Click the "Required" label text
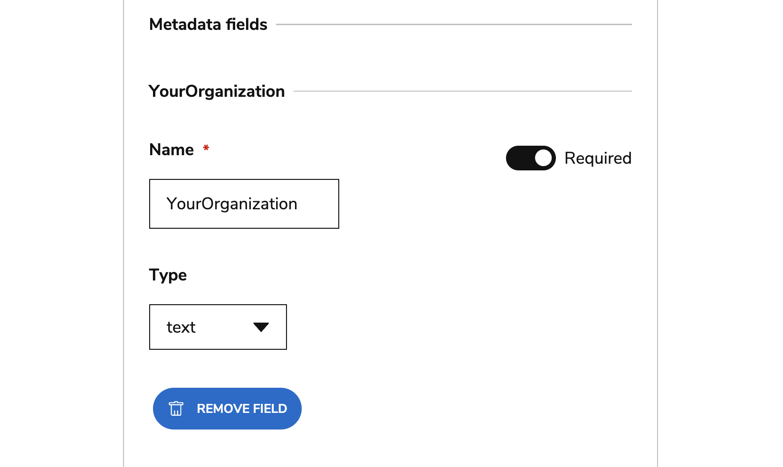The width and height of the screenshot is (783, 467). pos(598,158)
